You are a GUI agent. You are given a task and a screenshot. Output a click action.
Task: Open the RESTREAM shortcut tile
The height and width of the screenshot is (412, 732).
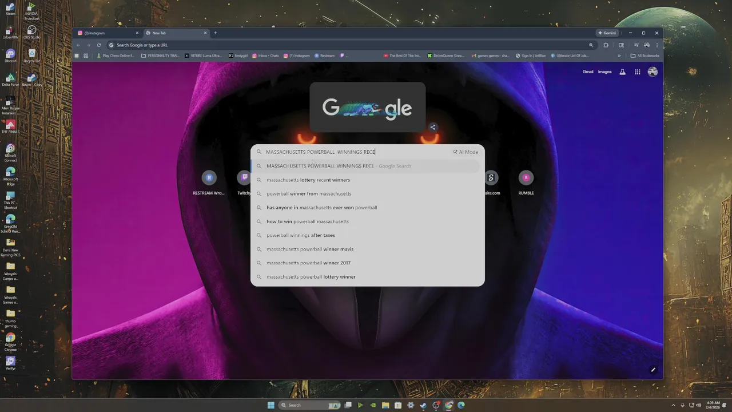(209, 183)
